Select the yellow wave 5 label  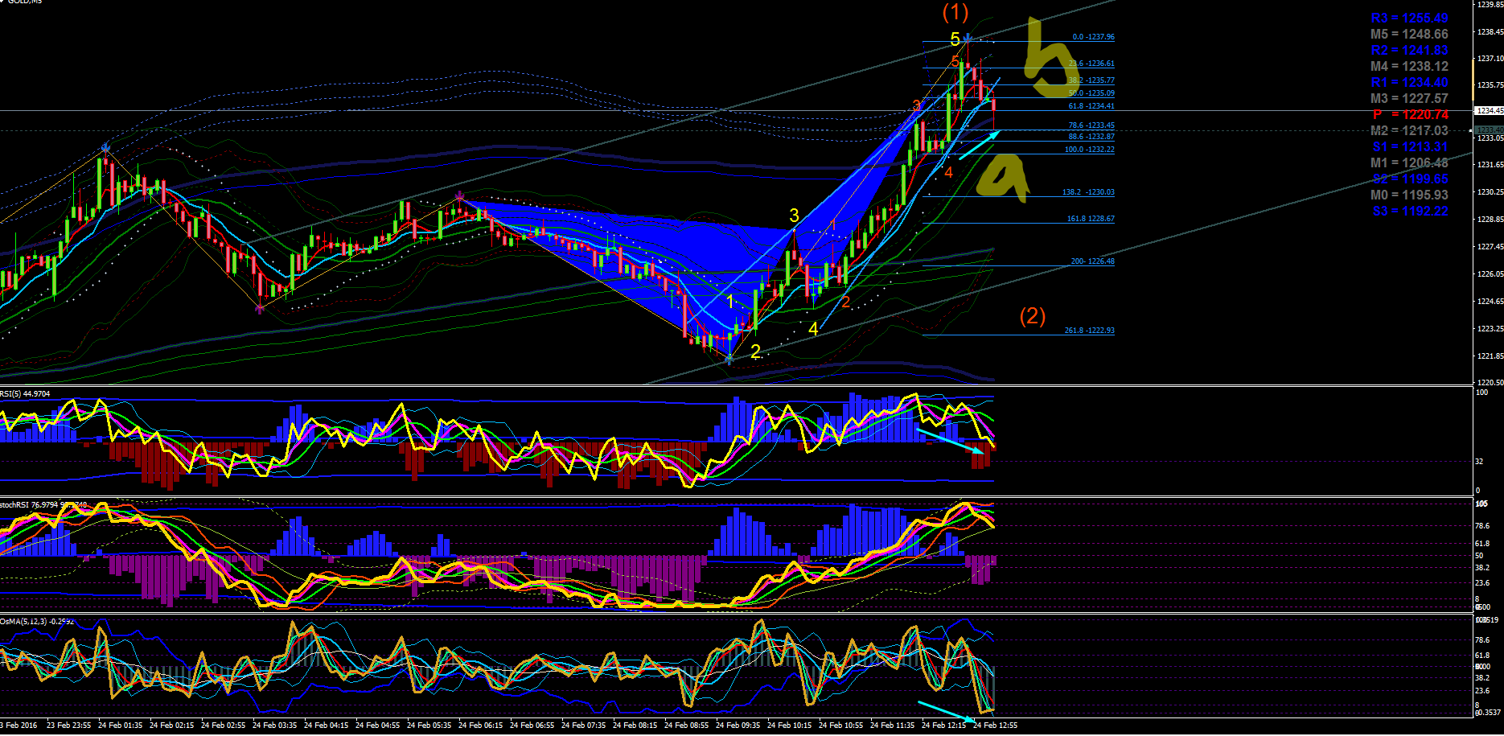pos(955,39)
